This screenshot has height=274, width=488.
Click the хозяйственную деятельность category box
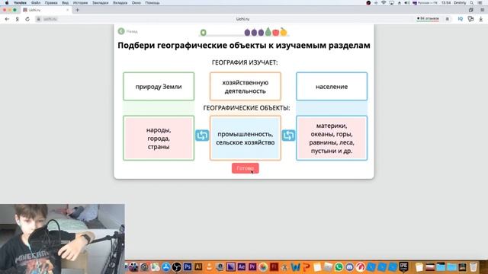pyautogui.click(x=246, y=86)
